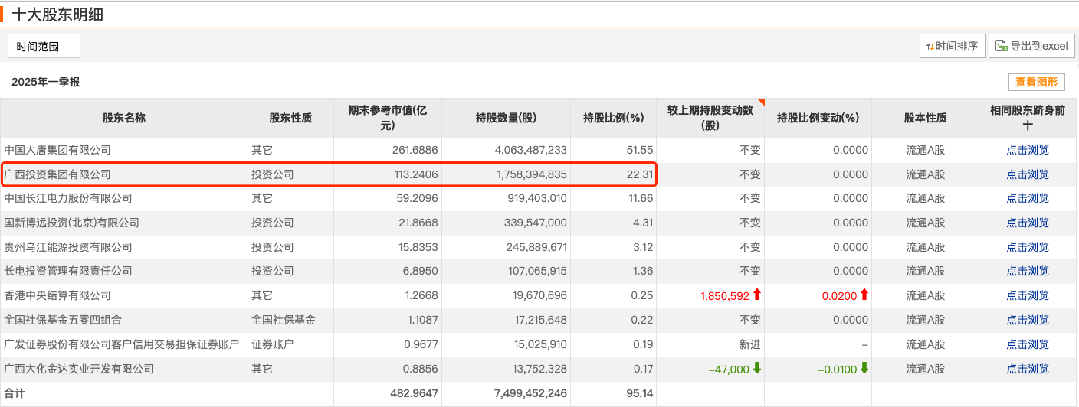This screenshot has width=1079, height=407.
Task: Open 点击浏览 link for 中国大唐集团有限公司
Action: click(x=1028, y=151)
